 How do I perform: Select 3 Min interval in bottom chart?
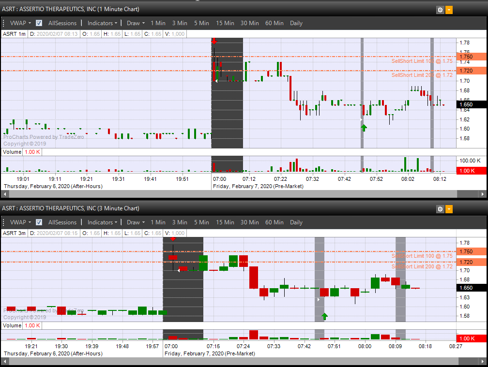coord(180,222)
